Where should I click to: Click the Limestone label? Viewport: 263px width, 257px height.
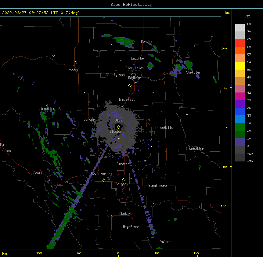click(x=47, y=109)
